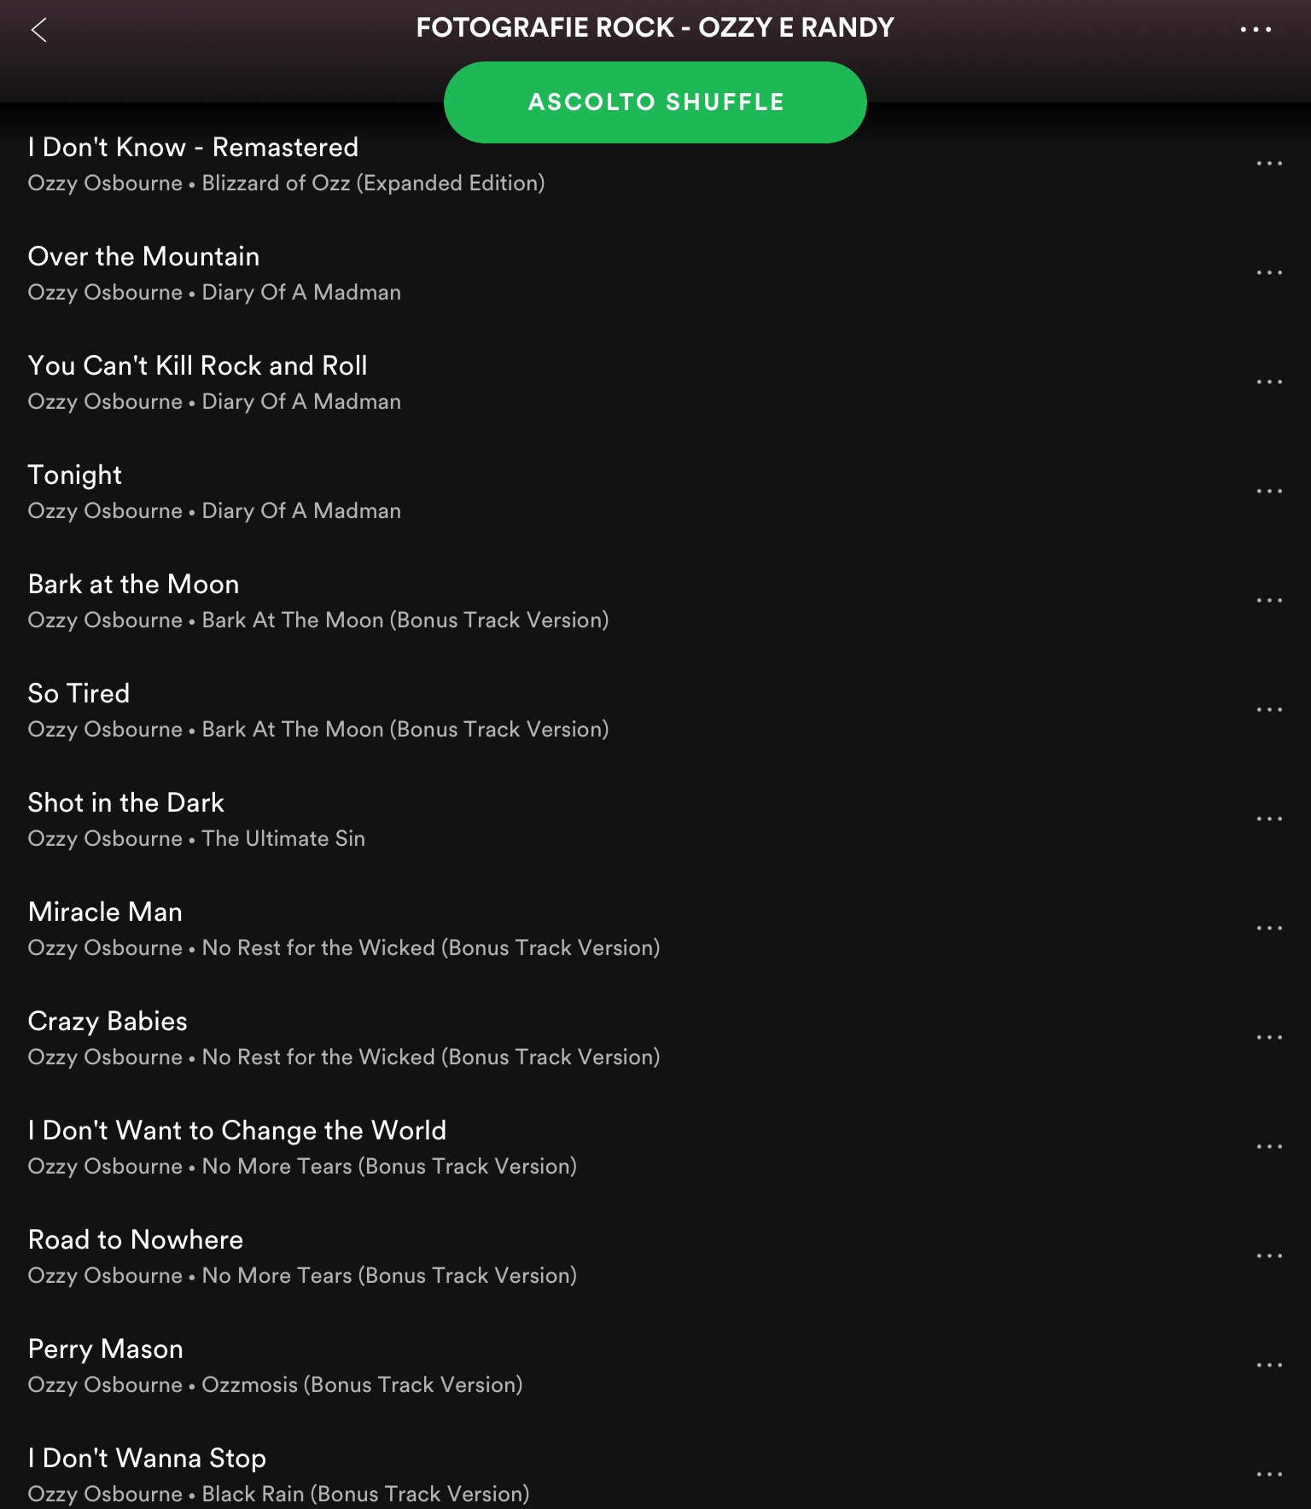Screen dimensions: 1311x1509
Task: Open more options for Bark at the Moon
Action: 1269,601
